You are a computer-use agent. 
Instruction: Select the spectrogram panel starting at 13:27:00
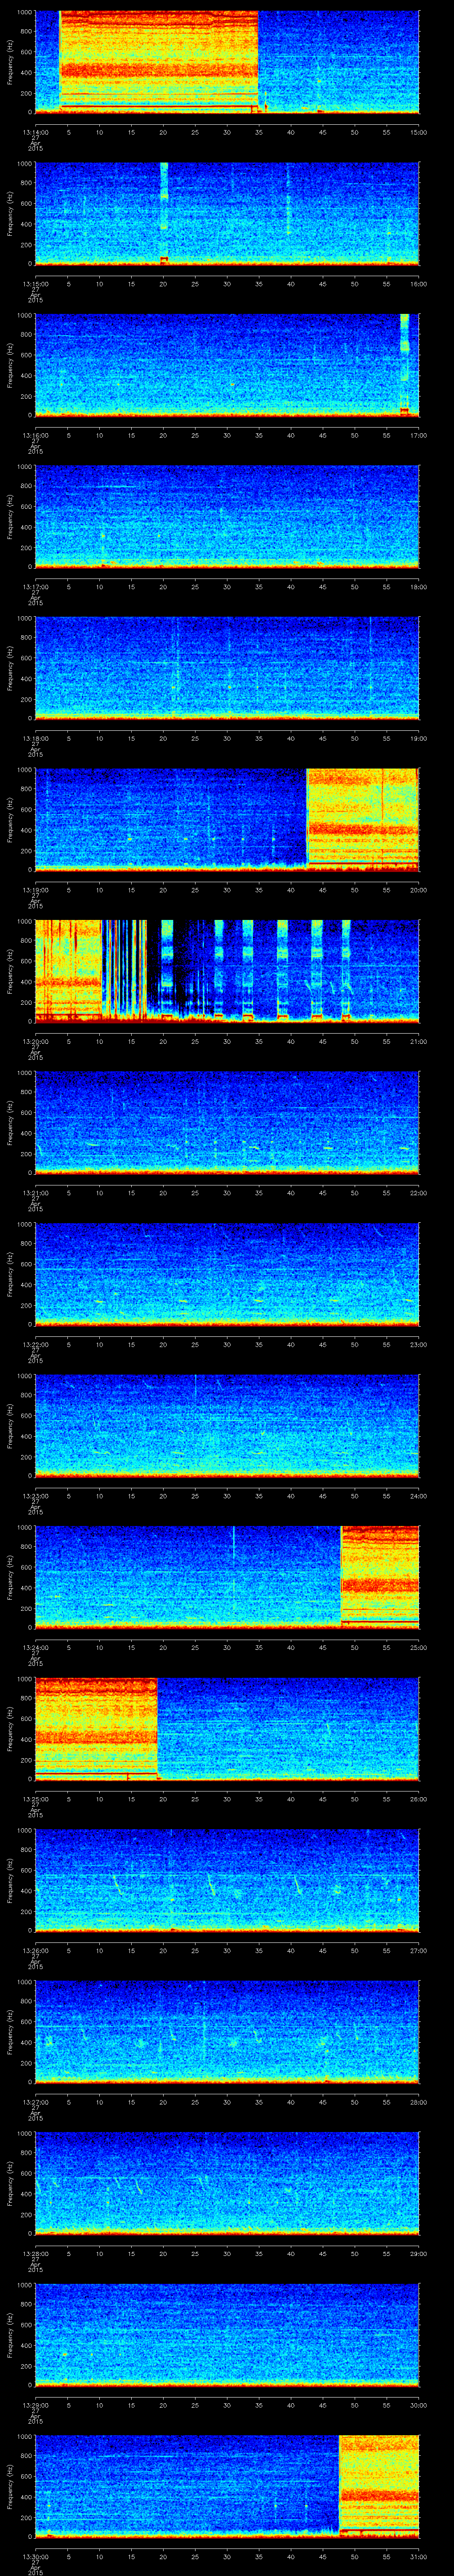(x=227, y=2032)
